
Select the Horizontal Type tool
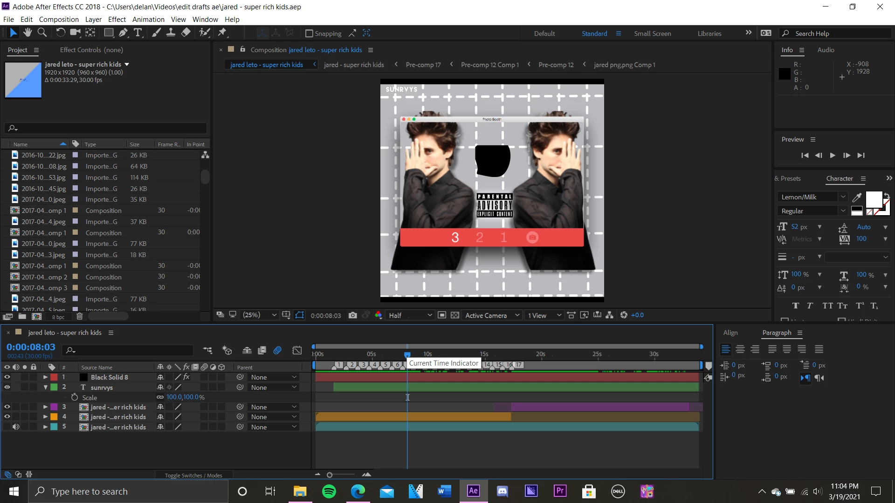[x=138, y=33]
